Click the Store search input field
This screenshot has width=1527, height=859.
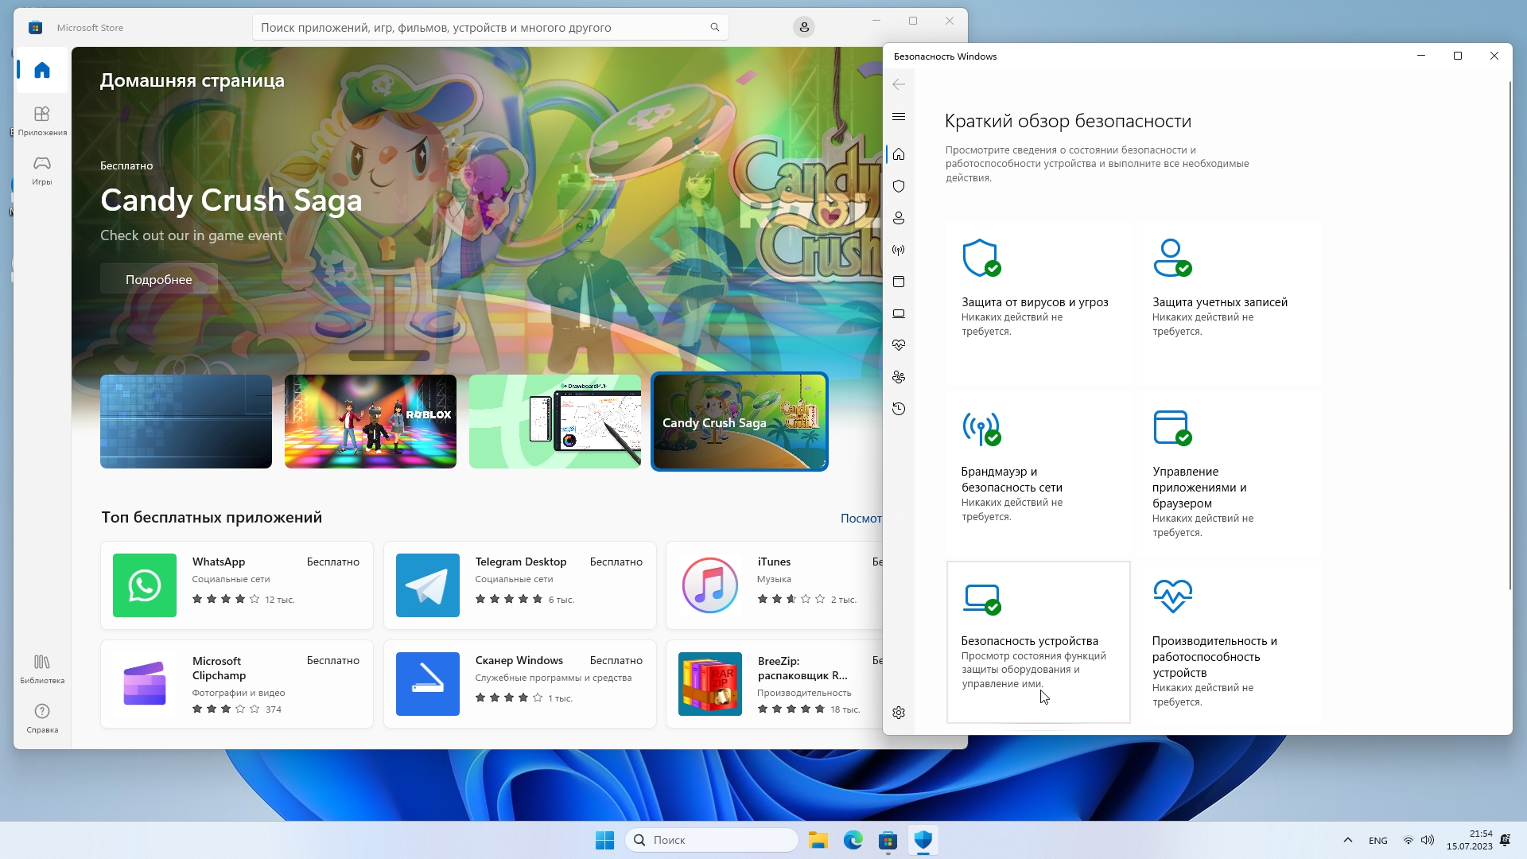click(x=481, y=27)
